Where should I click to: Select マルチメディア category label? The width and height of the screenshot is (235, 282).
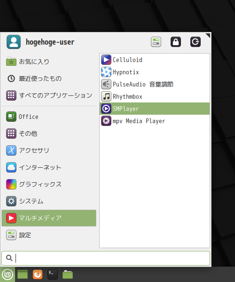(40, 218)
